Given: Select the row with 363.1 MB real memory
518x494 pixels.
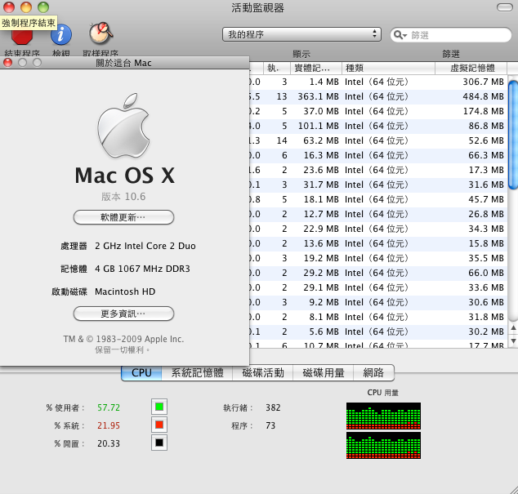Looking at the screenshot, I should tap(378, 96).
